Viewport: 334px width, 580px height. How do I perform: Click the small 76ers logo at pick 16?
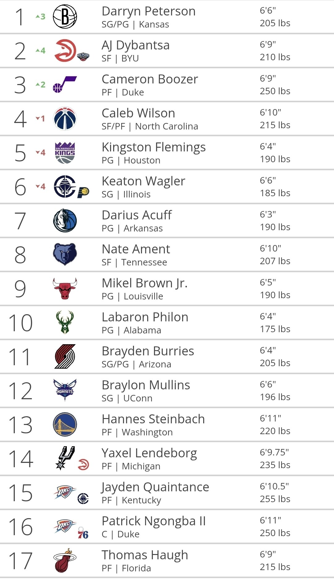point(83,533)
